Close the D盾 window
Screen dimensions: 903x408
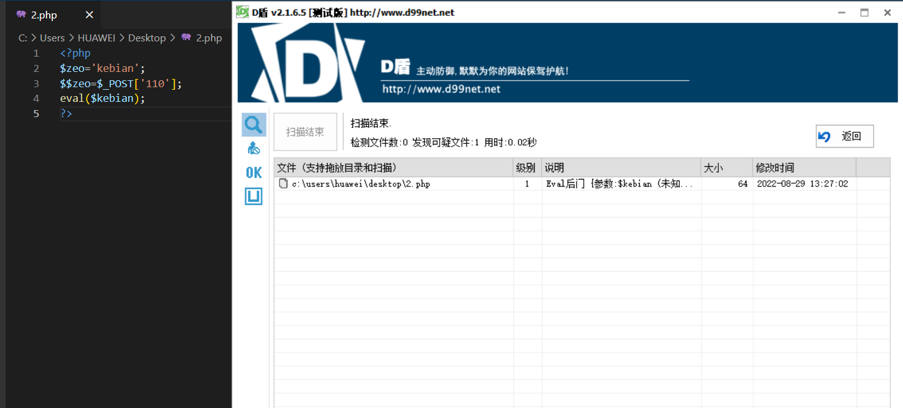pos(887,12)
